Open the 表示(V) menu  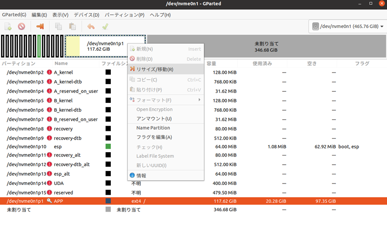click(x=60, y=15)
